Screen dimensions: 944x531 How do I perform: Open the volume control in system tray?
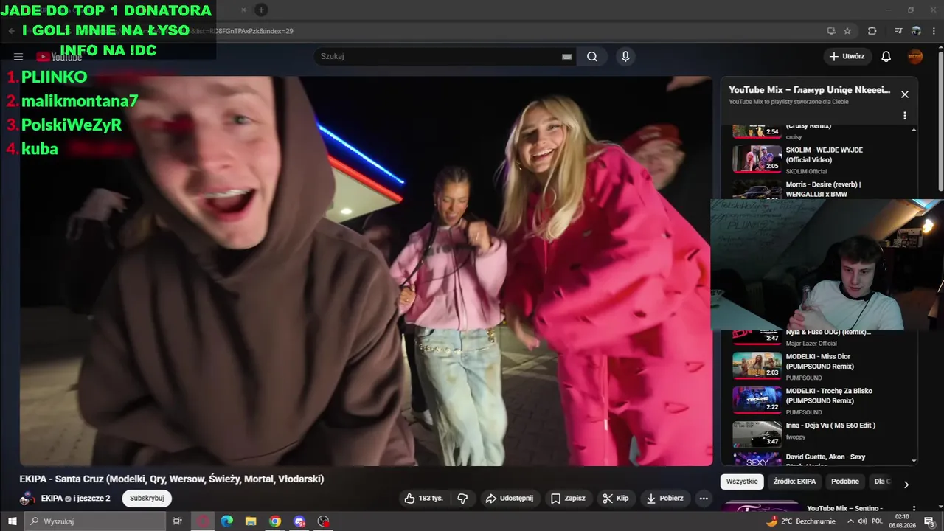click(862, 521)
